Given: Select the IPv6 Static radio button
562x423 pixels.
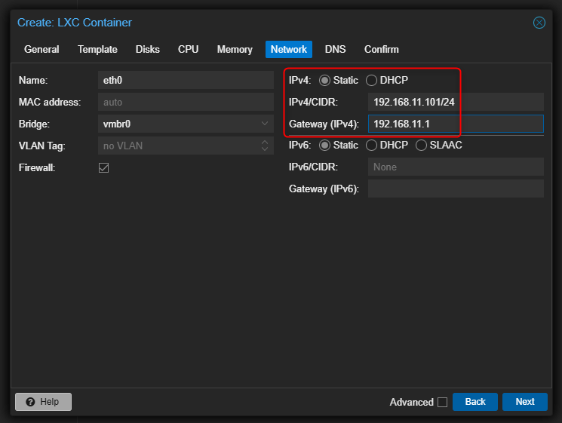Looking at the screenshot, I should pos(324,145).
